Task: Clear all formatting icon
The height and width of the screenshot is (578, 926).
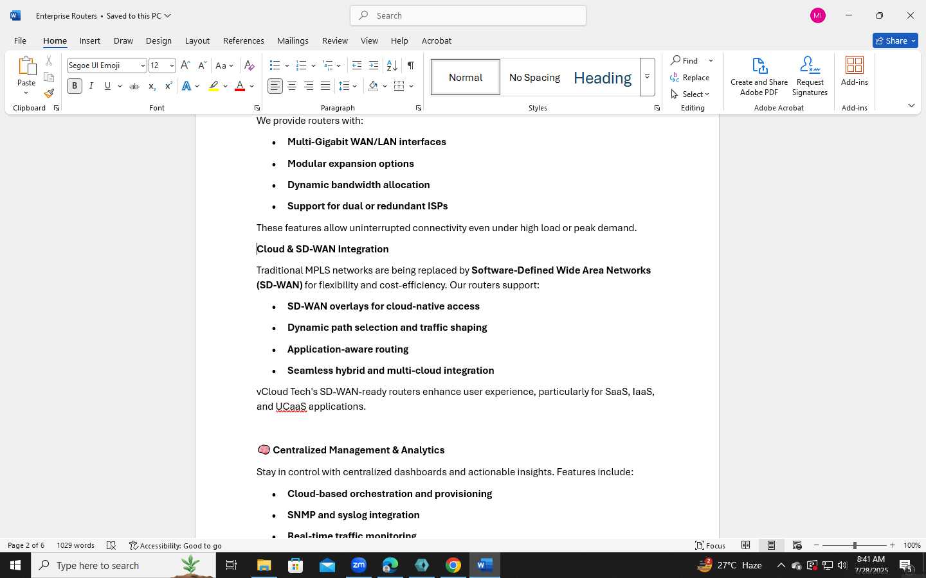Action: (250, 66)
